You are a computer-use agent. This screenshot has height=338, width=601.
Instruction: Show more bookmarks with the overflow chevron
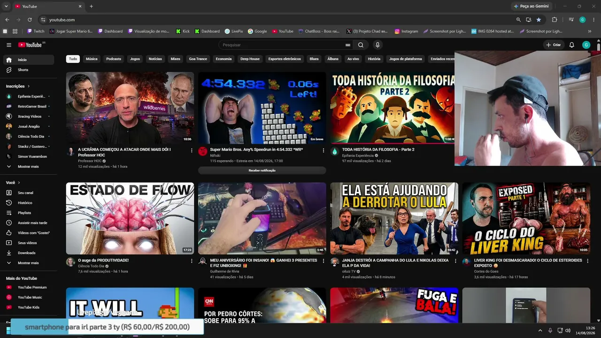590,31
